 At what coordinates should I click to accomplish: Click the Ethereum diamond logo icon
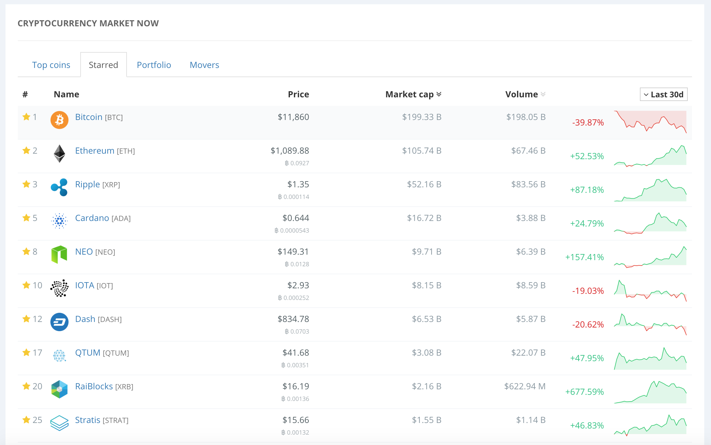(x=59, y=154)
